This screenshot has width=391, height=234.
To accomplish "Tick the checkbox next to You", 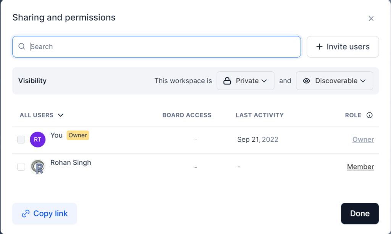I will (x=21, y=139).
